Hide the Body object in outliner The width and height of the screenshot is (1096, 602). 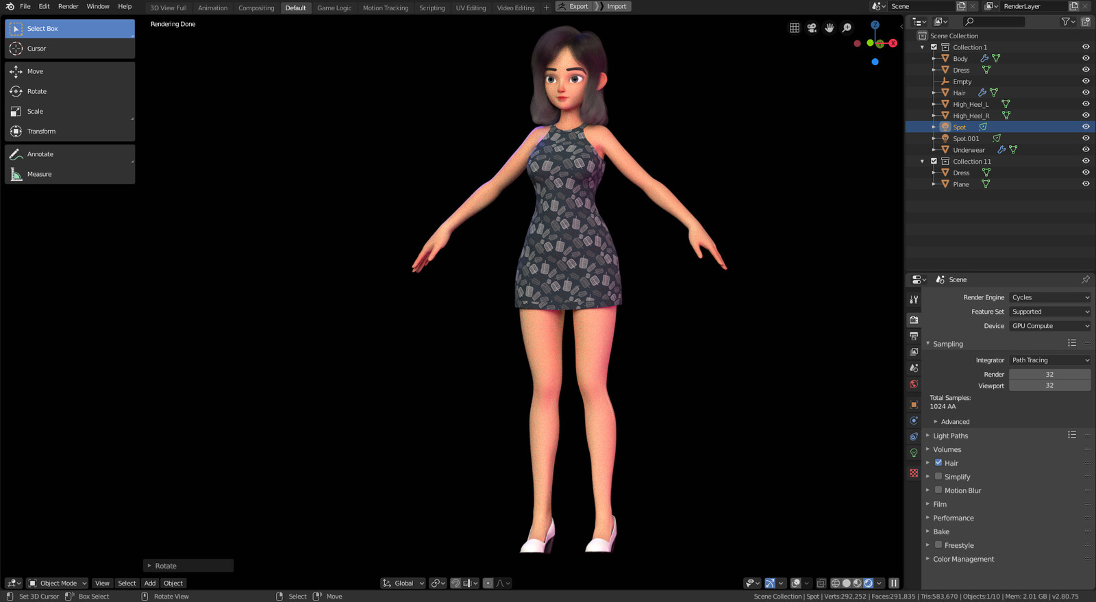tap(1086, 59)
